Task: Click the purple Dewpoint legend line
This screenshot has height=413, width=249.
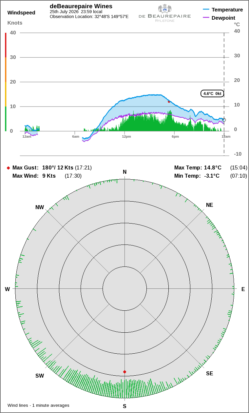Action: (x=206, y=18)
